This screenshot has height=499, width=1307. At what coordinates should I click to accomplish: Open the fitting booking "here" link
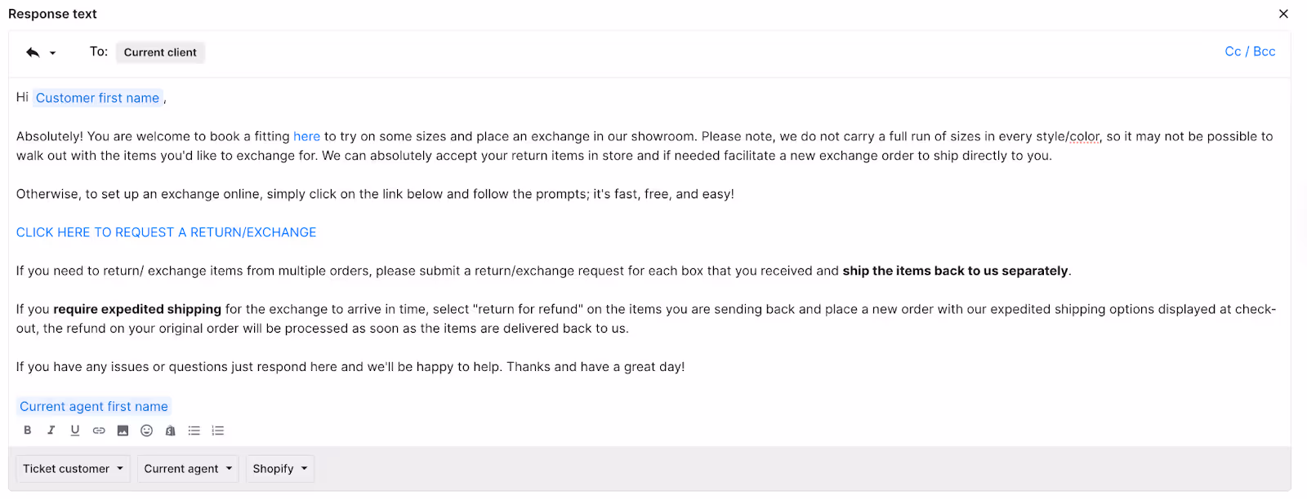306,135
